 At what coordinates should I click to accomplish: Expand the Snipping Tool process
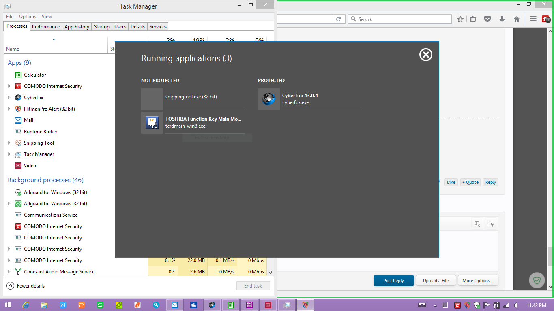coord(9,143)
